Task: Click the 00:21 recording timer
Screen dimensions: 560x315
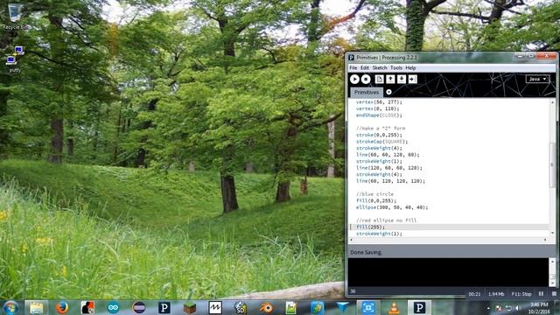Action: [x=474, y=294]
